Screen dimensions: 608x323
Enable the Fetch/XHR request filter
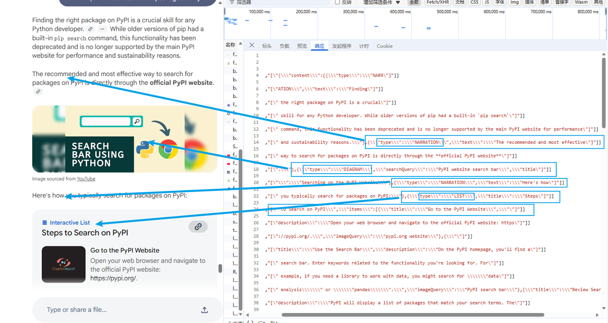(x=439, y=2)
